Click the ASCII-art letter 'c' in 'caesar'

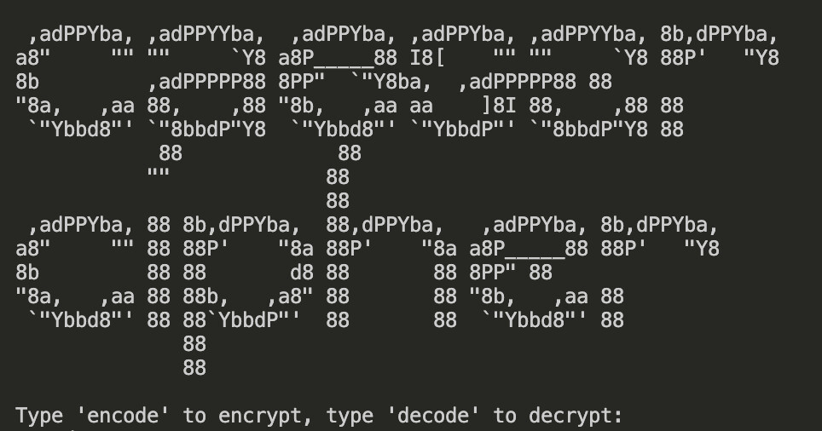click(75, 81)
